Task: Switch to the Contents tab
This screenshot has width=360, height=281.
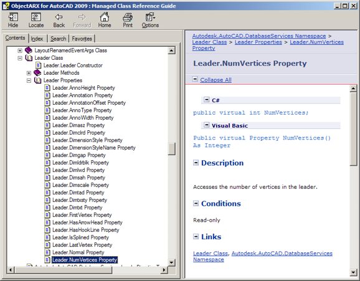Action: [x=15, y=38]
